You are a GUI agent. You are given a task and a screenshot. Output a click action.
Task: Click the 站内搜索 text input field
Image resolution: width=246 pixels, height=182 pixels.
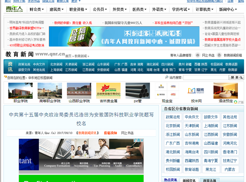[x=205, y=78]
